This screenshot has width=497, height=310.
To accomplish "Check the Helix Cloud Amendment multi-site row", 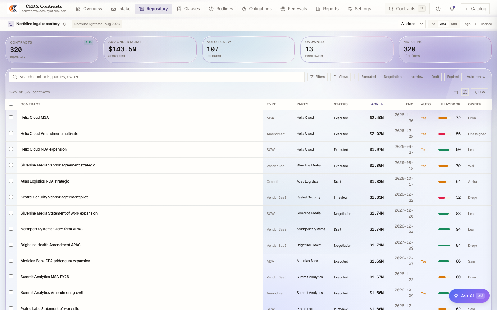I will [x=11, y=133].
